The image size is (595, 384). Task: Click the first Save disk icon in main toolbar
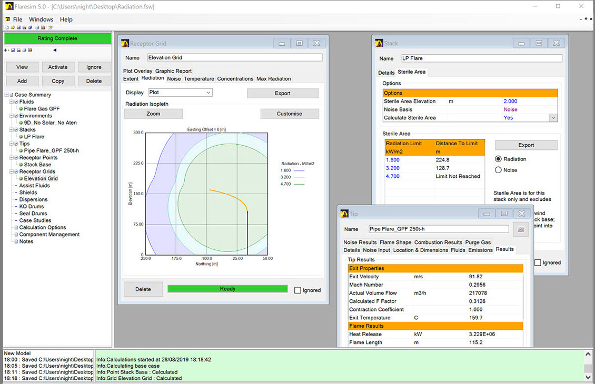point(18,28)
